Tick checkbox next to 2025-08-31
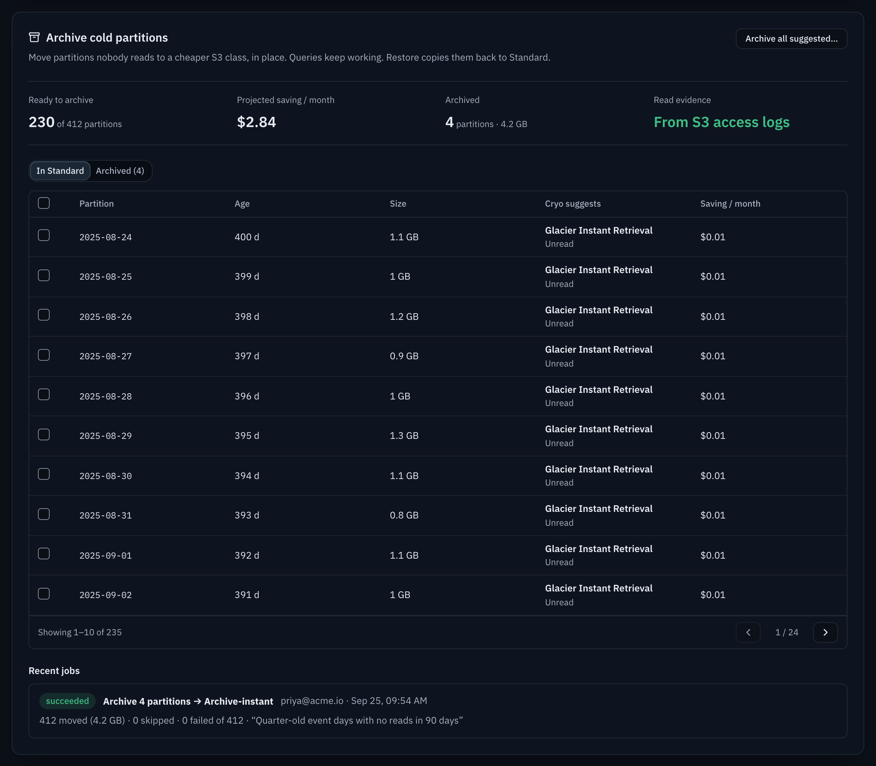The height and width of the screenshot is (766, 876). tap(43, 514)
